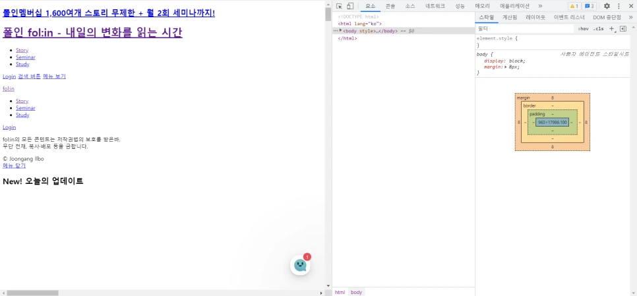Screen dimensions: 637x296
Task: Select the html breadcrumb item
Action: tap(340, 292)
